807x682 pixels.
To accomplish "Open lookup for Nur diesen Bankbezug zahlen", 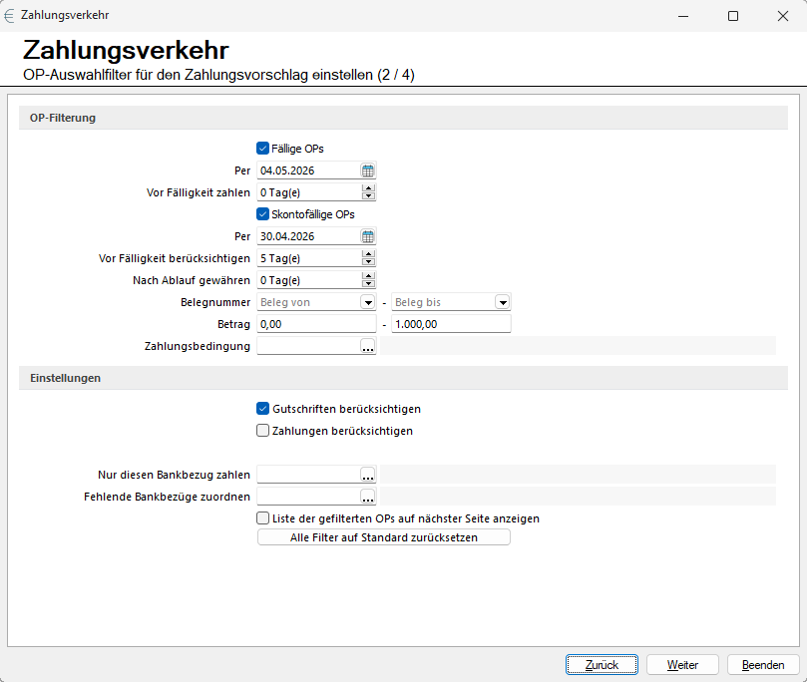I will pos(368,475).
